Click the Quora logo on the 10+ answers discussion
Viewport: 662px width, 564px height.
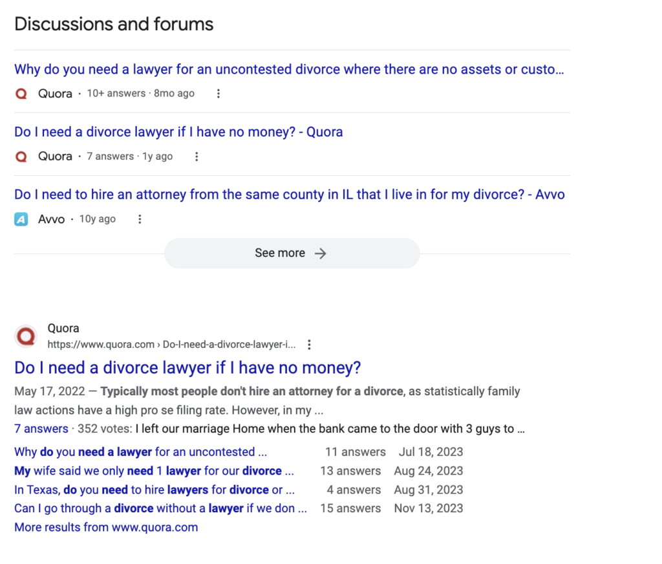click(x=21, y=94)
